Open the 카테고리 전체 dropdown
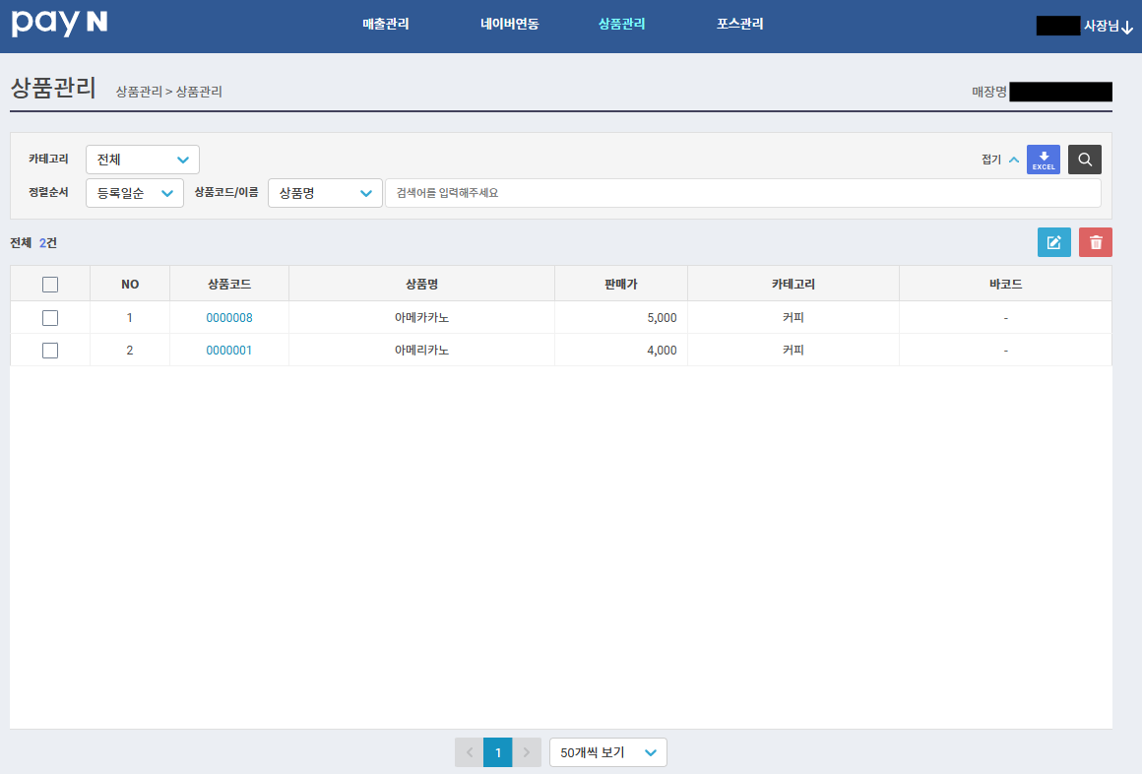This screenshot has width=1142, height=774. (143, 160)
